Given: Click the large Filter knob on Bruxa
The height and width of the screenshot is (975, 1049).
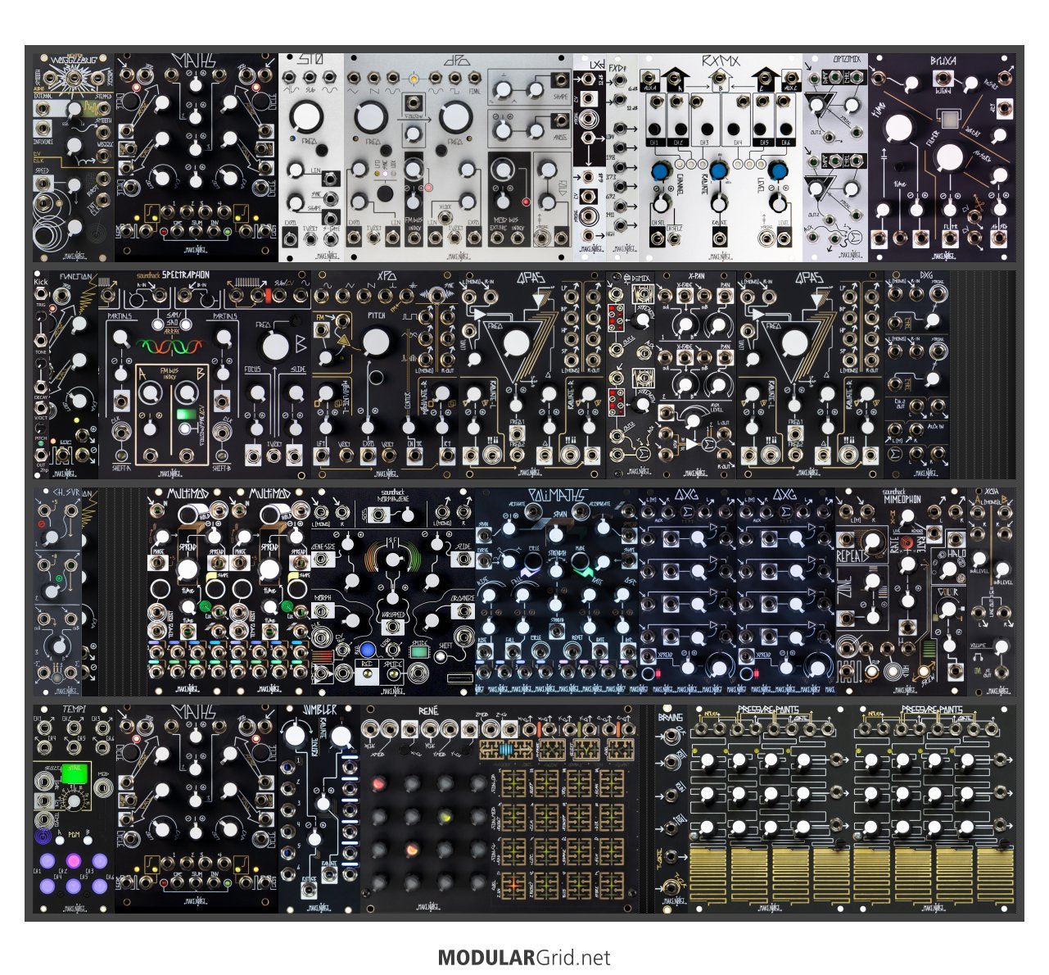Looking at the screenshot, I should pyautogui.click(x=950, y=157).
